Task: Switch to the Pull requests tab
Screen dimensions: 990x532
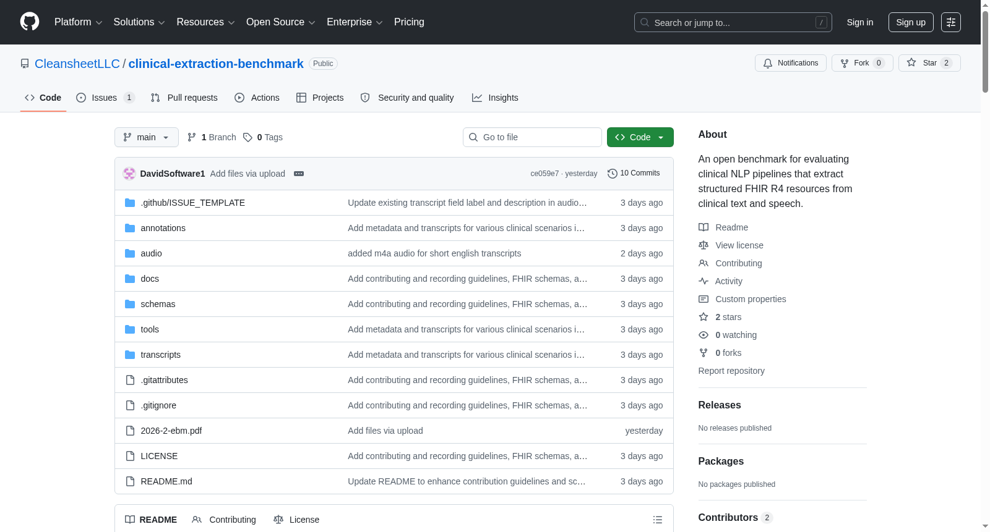Action: (x=184, y=98)
